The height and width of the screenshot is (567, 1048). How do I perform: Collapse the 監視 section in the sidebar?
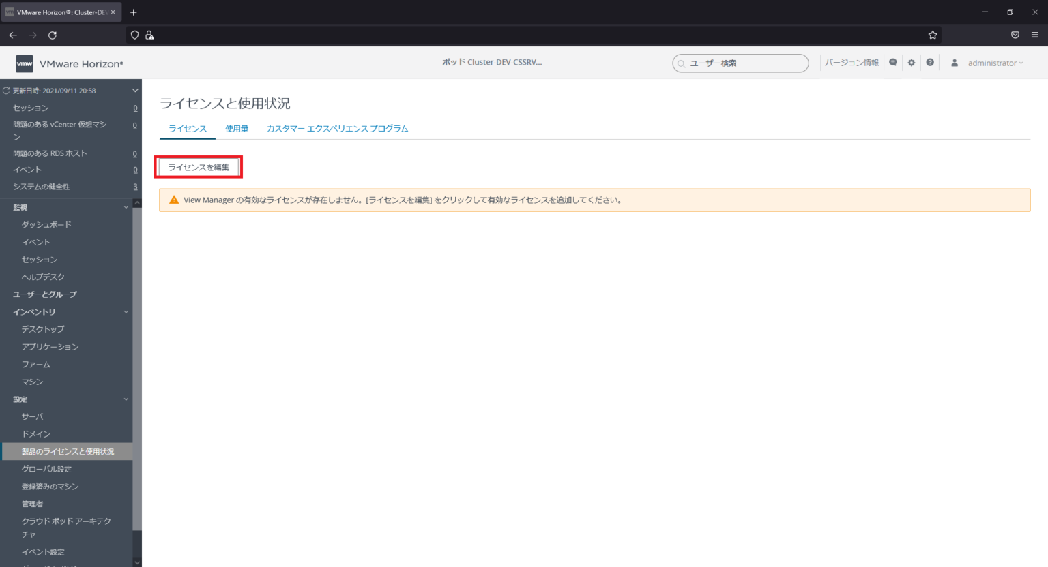126,207
